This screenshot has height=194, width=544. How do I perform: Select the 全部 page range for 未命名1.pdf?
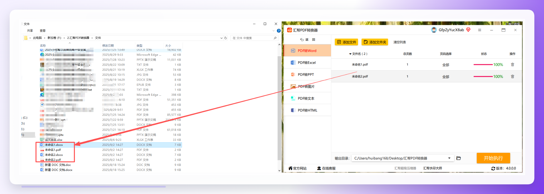(x=445, y=65)
